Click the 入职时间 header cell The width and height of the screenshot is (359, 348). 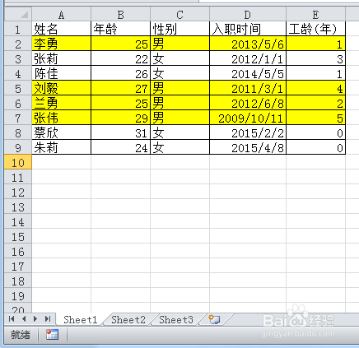[x=248, y=29]
